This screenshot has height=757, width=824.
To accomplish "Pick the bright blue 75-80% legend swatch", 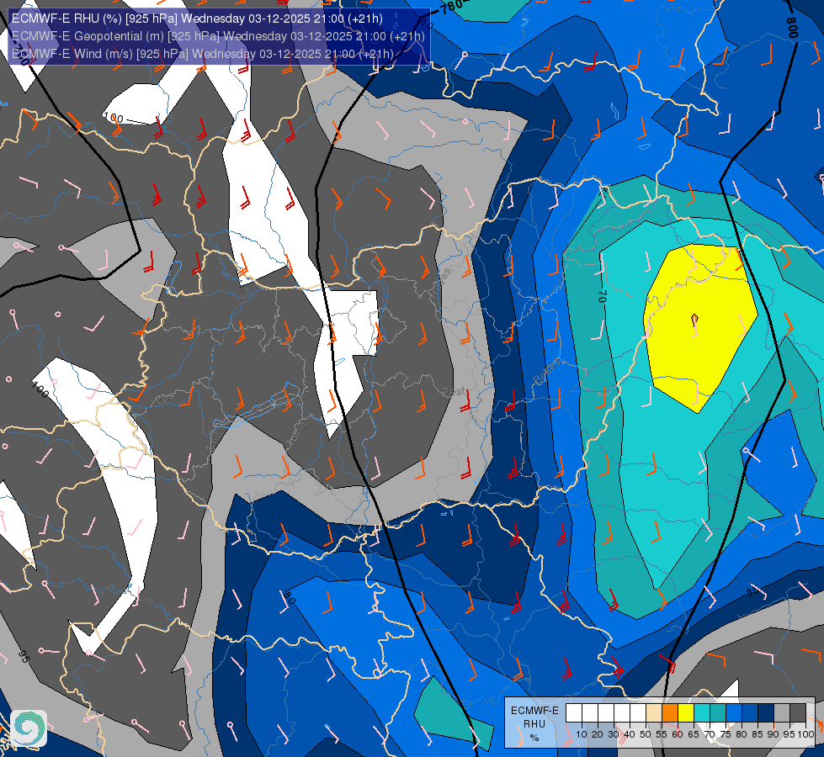I will [x=734, y=713].
